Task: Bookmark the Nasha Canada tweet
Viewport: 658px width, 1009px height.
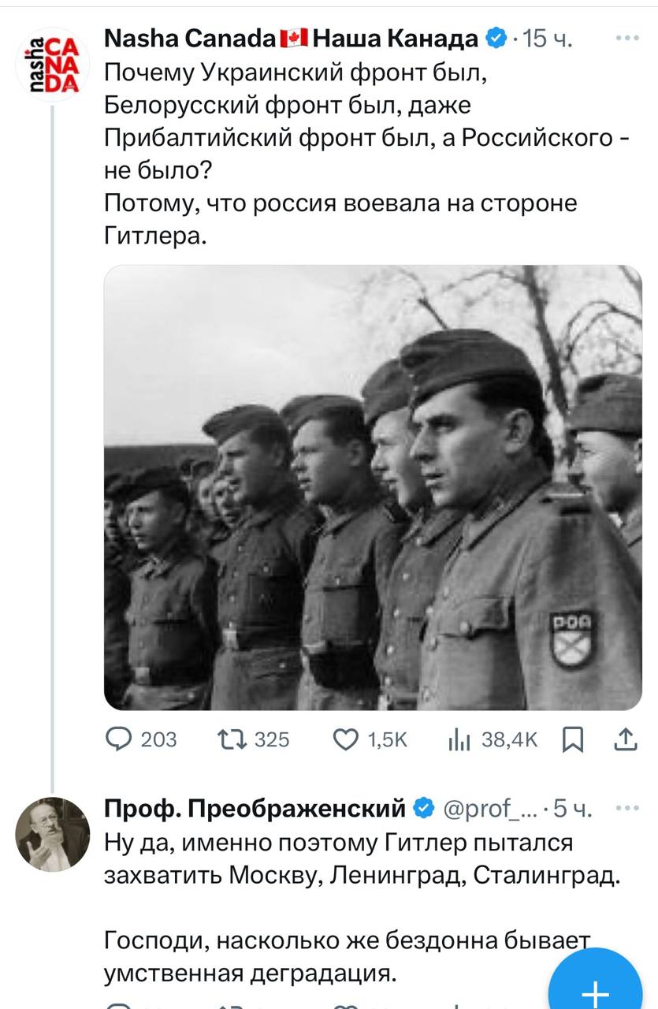Action: pos(573,739)
